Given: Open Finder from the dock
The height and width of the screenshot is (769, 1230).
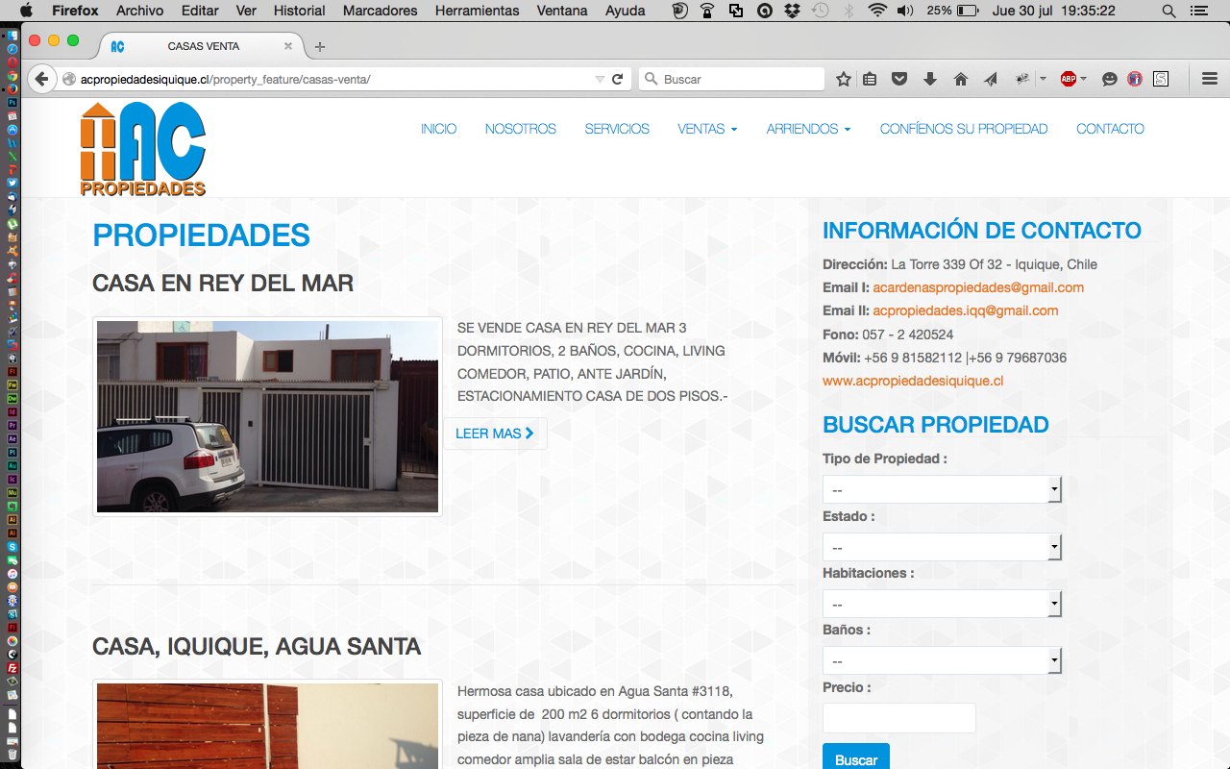Looking at the screenshot, I should point(12,35).
